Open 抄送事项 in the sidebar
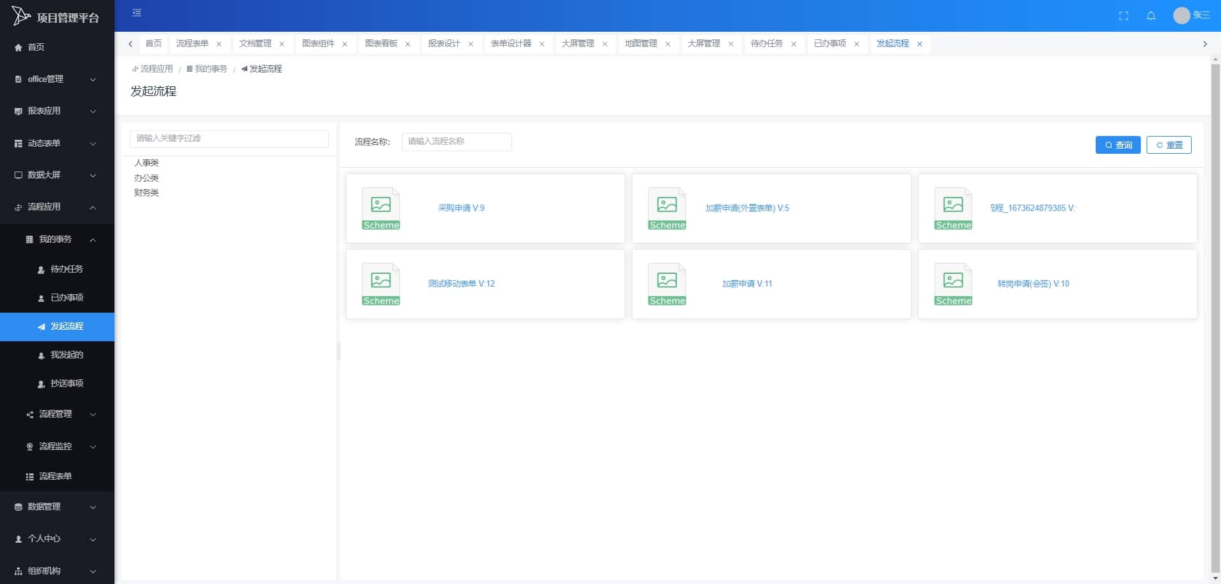This screenshot has width=1221, height=584. point(57,384)
